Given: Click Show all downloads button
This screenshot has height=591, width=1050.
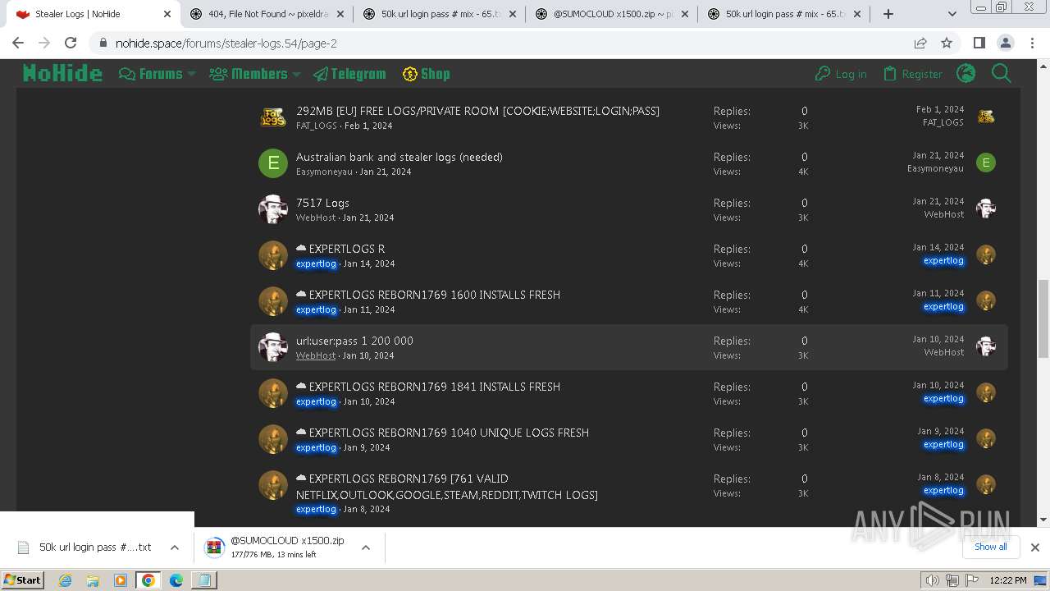Looking at the screenshot, I should [x=990, y=547].
